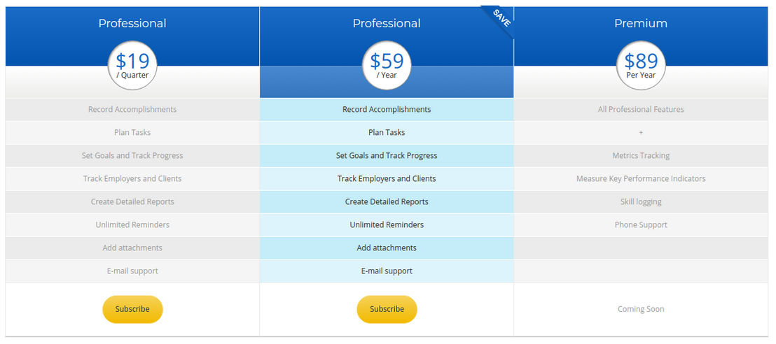The height and width of the screenshot is (344, 776).
Task: Select Metrics Tracking in Premium column
Action: [x=641, y=156]
